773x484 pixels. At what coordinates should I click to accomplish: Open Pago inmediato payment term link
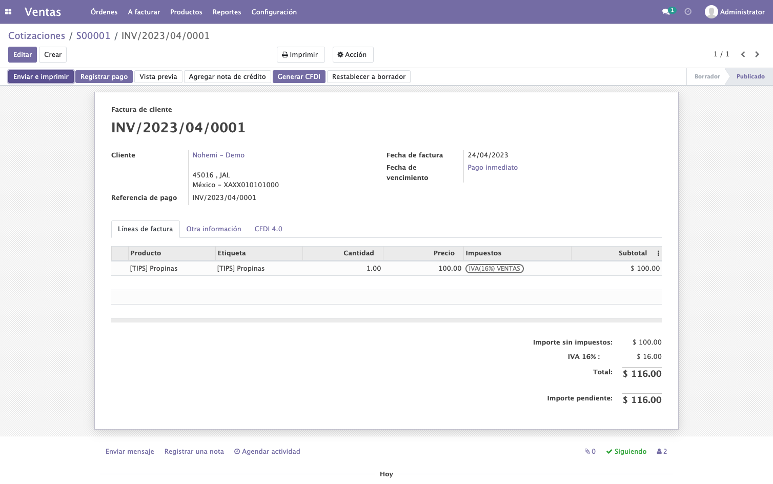click(x=493, y=168)
